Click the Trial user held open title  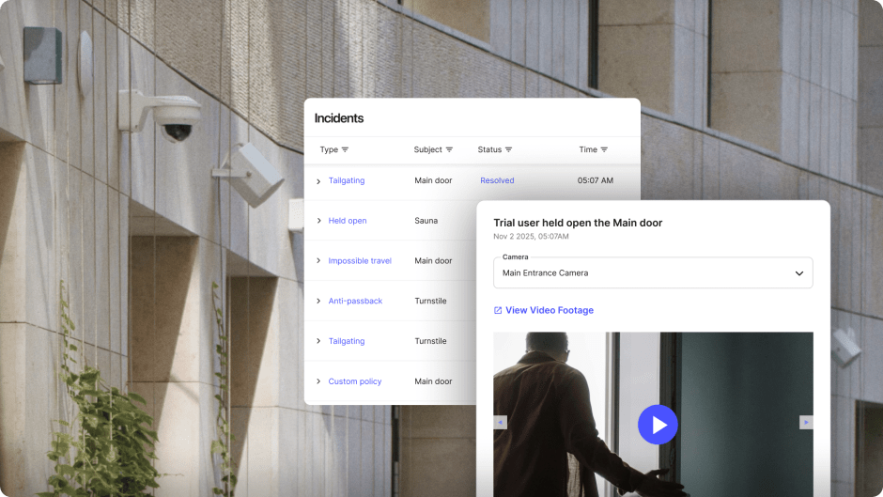[x=578, y=224]
